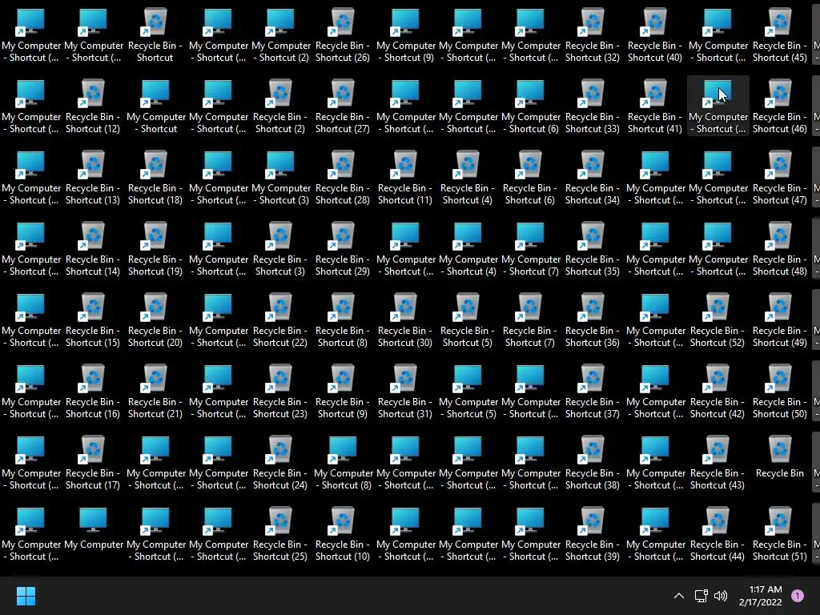Select Recycle Bin - Shortcut (50)
The width and height of the screenshot is (820, 615).
click(x=780, y=391)
